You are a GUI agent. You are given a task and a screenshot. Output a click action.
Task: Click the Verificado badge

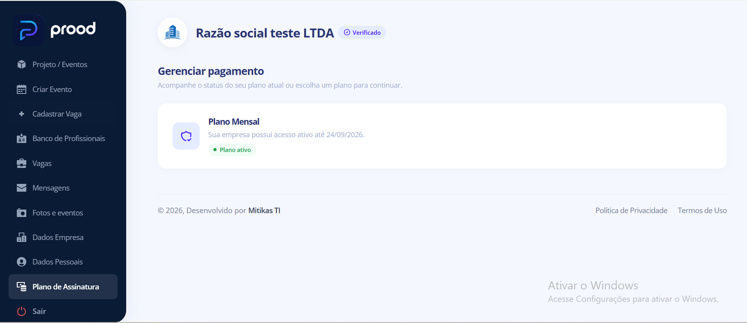point(362,33)
